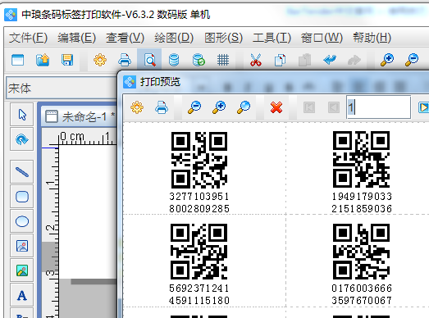Select the ellipse drawing tool

tap(22, 221)
